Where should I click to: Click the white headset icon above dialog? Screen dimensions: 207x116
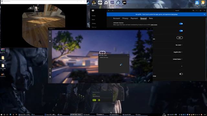point(102,53)
